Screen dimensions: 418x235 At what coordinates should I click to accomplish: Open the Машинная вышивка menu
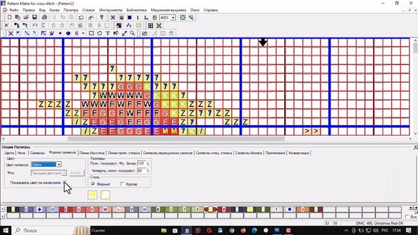pyautogui.click(x=169, y=10)
